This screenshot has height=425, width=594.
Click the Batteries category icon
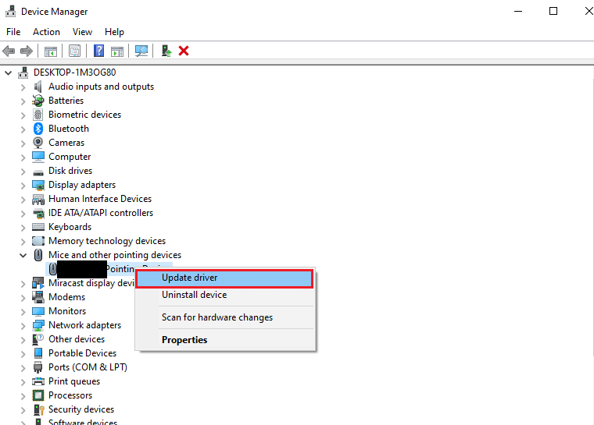(x=38, y=101)
